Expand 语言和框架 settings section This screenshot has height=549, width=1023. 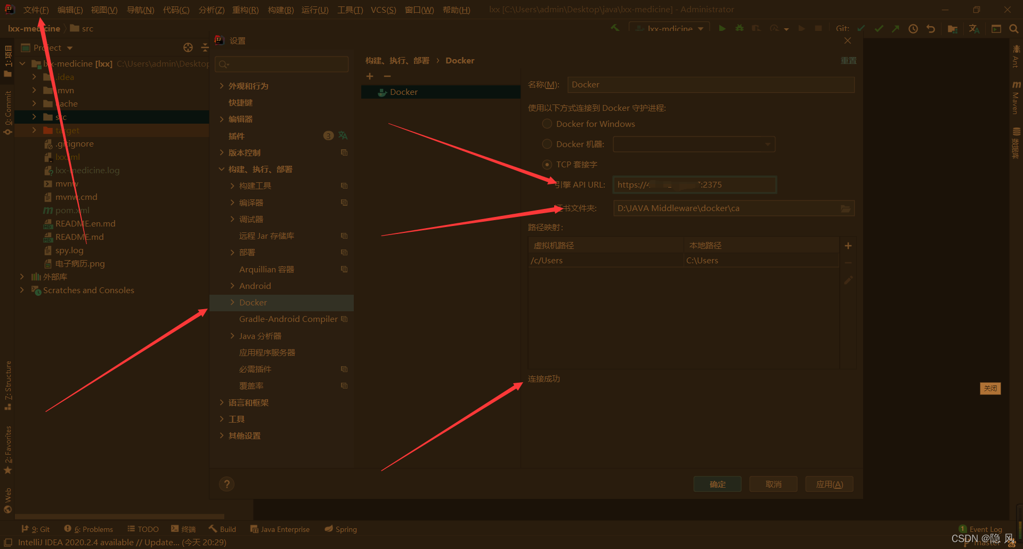click(222, 402)
